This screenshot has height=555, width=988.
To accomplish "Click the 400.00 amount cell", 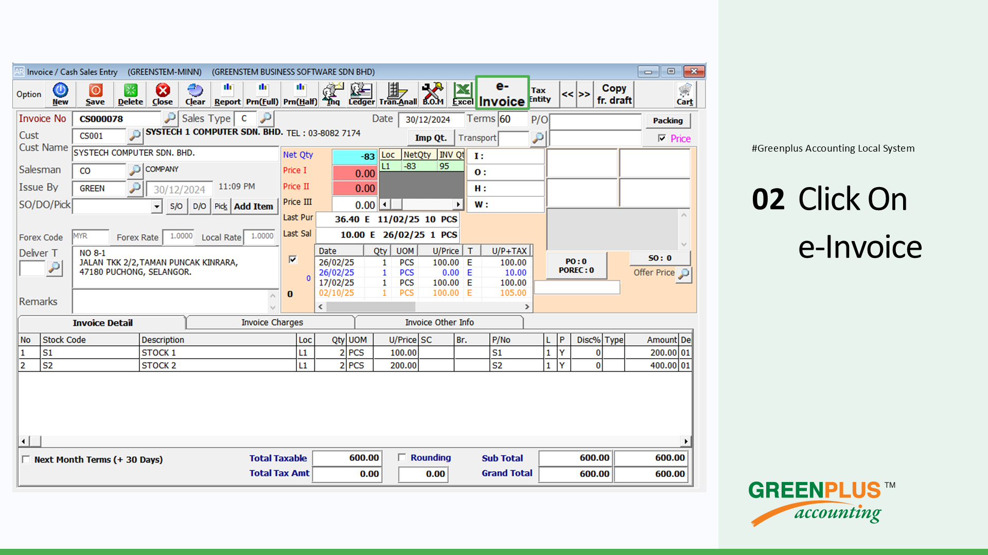I will pos(651,365).
